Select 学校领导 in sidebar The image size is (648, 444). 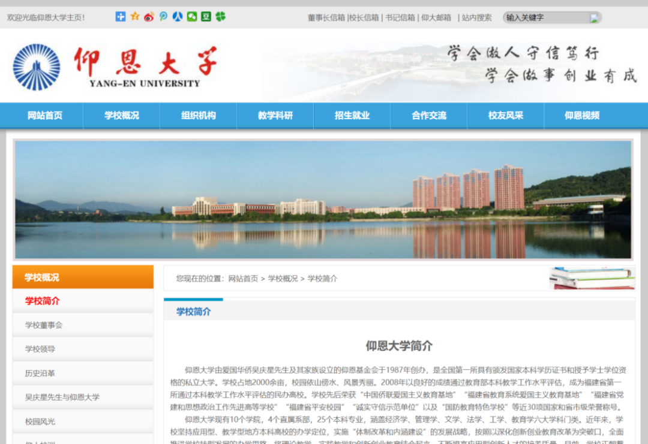(x=83, y=349)
